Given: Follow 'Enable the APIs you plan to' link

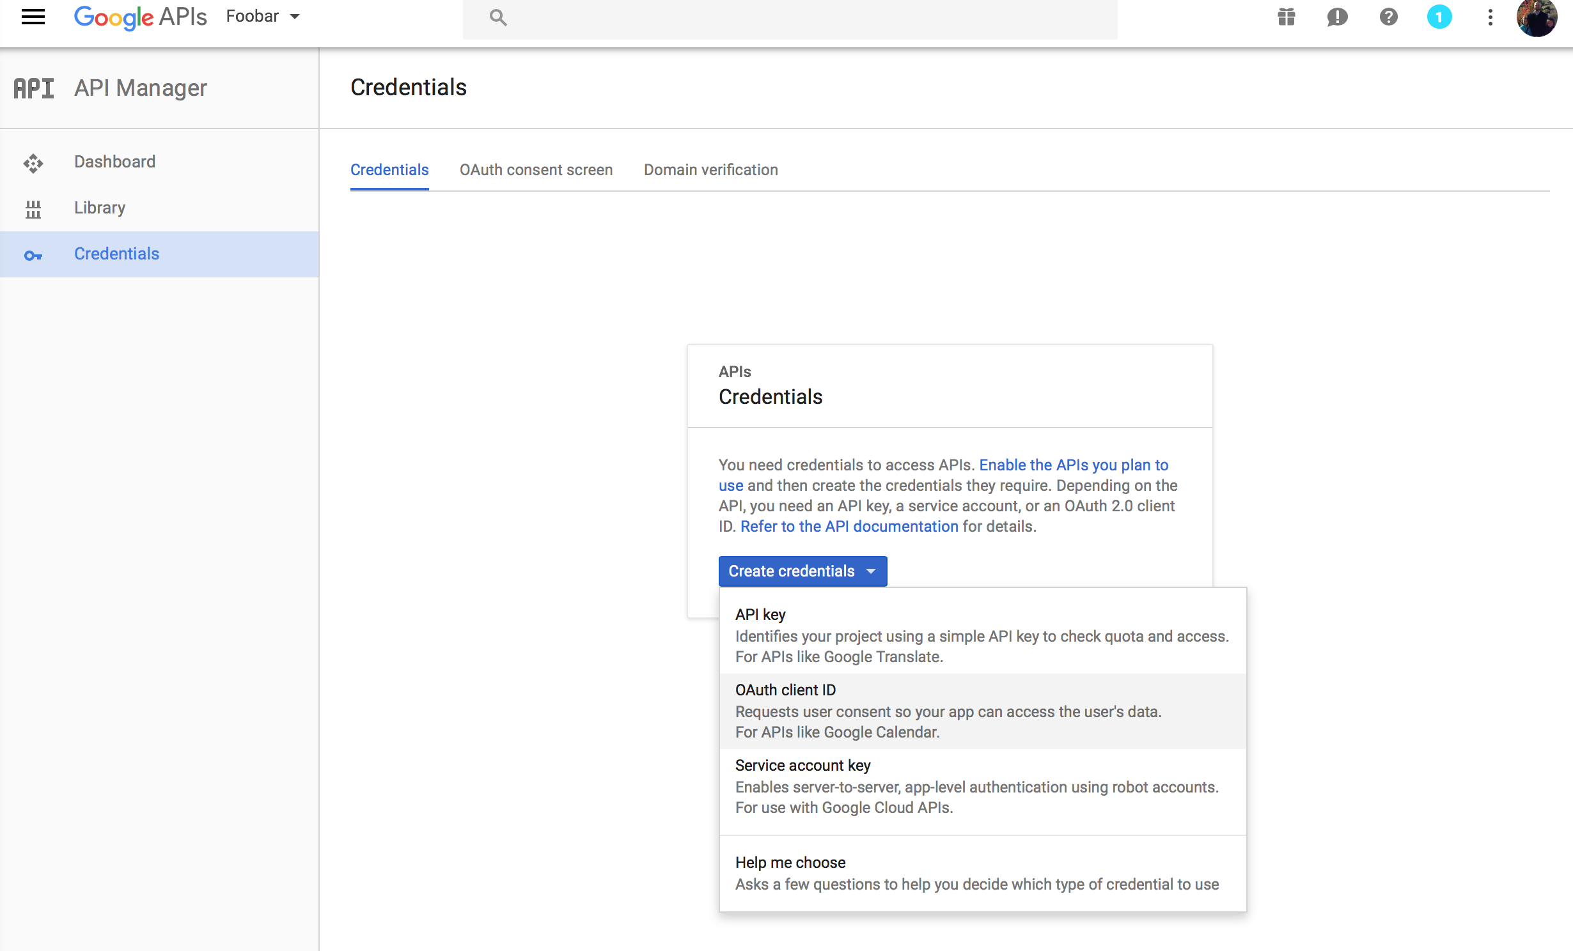Looking at the screenshot, I should point(1074,465).
